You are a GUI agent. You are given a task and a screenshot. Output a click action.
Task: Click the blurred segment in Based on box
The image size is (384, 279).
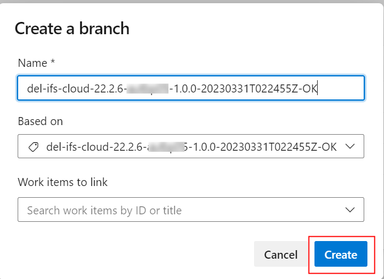(x=166, y=147)
